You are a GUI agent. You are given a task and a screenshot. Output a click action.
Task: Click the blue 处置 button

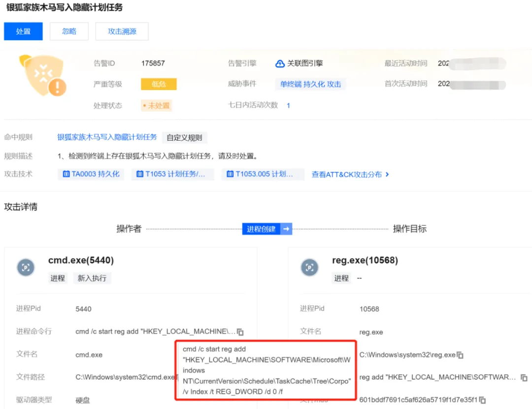pos(23,31)
